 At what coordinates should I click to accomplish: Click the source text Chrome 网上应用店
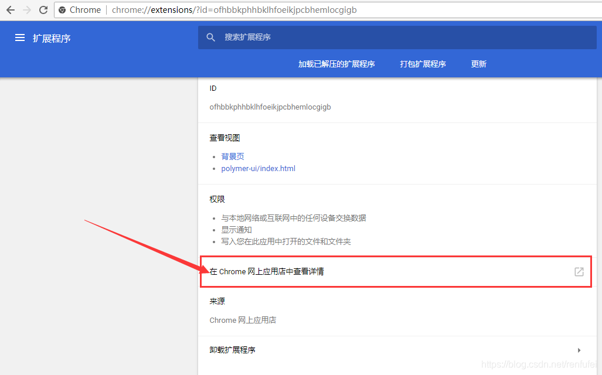click(x=243, y=320)
